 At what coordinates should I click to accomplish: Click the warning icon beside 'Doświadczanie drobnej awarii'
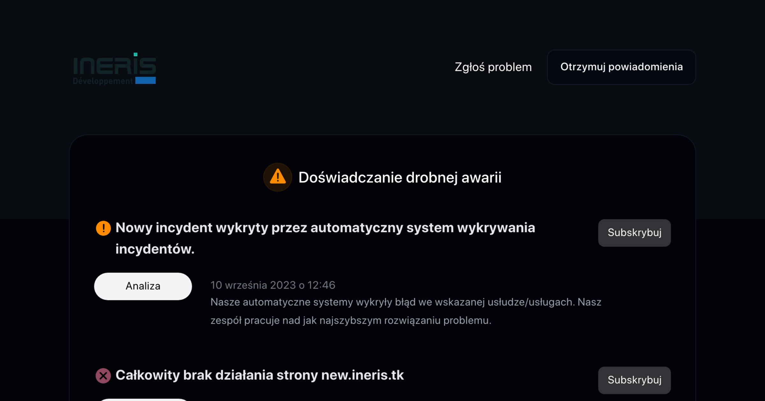tap(277, 177)
